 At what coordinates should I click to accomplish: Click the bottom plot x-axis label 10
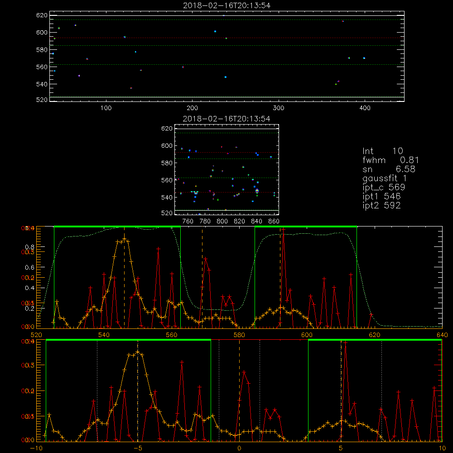[442, 448]
